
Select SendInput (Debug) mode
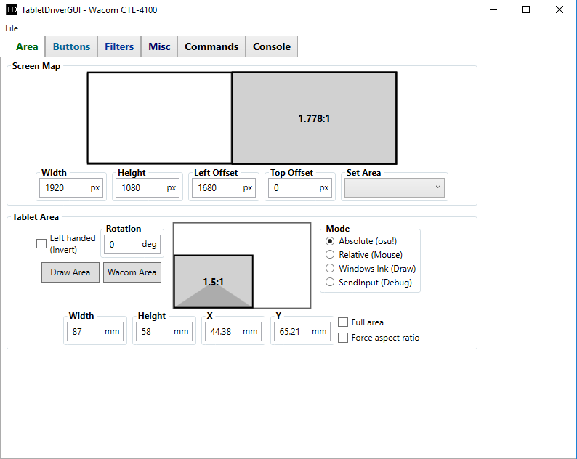(x=330, y=282)
